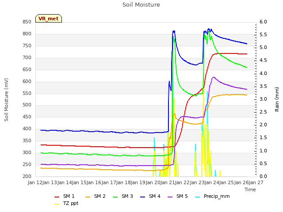Viewport: 283px width, 212px height.
Task: Click the Jan 27 x-axis tick label
Action: tap(256, 182)
